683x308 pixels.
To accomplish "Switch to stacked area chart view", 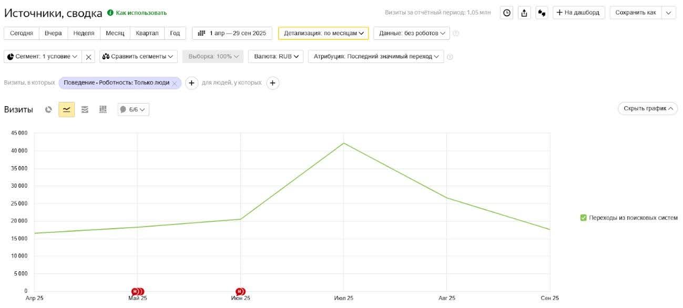I will (85, 109).
